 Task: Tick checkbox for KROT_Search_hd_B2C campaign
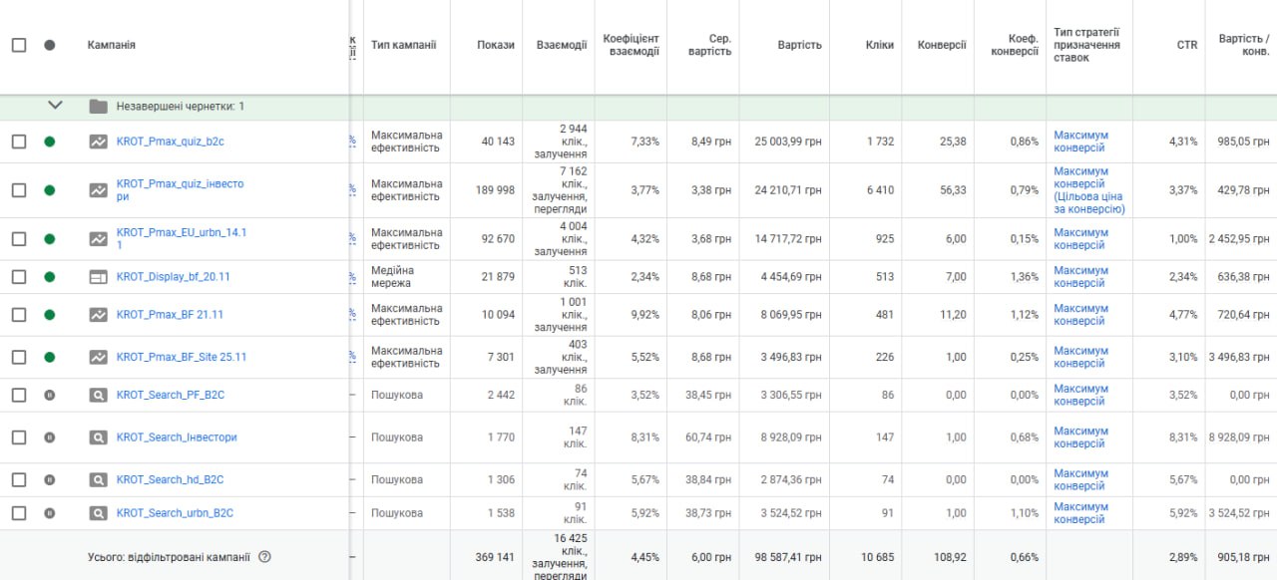tap(19, 480)
